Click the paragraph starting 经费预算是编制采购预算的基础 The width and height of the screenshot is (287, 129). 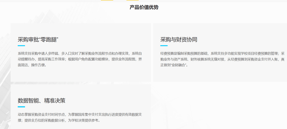coord(223,59)
